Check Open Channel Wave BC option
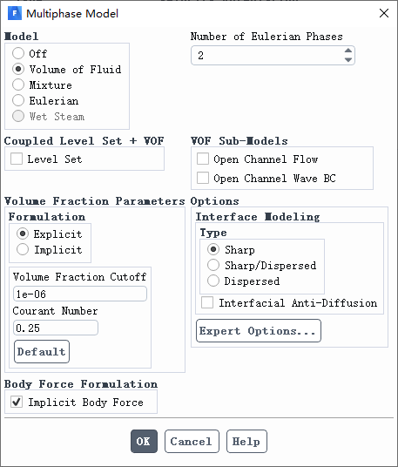398x467 pixels. [203, 178]
